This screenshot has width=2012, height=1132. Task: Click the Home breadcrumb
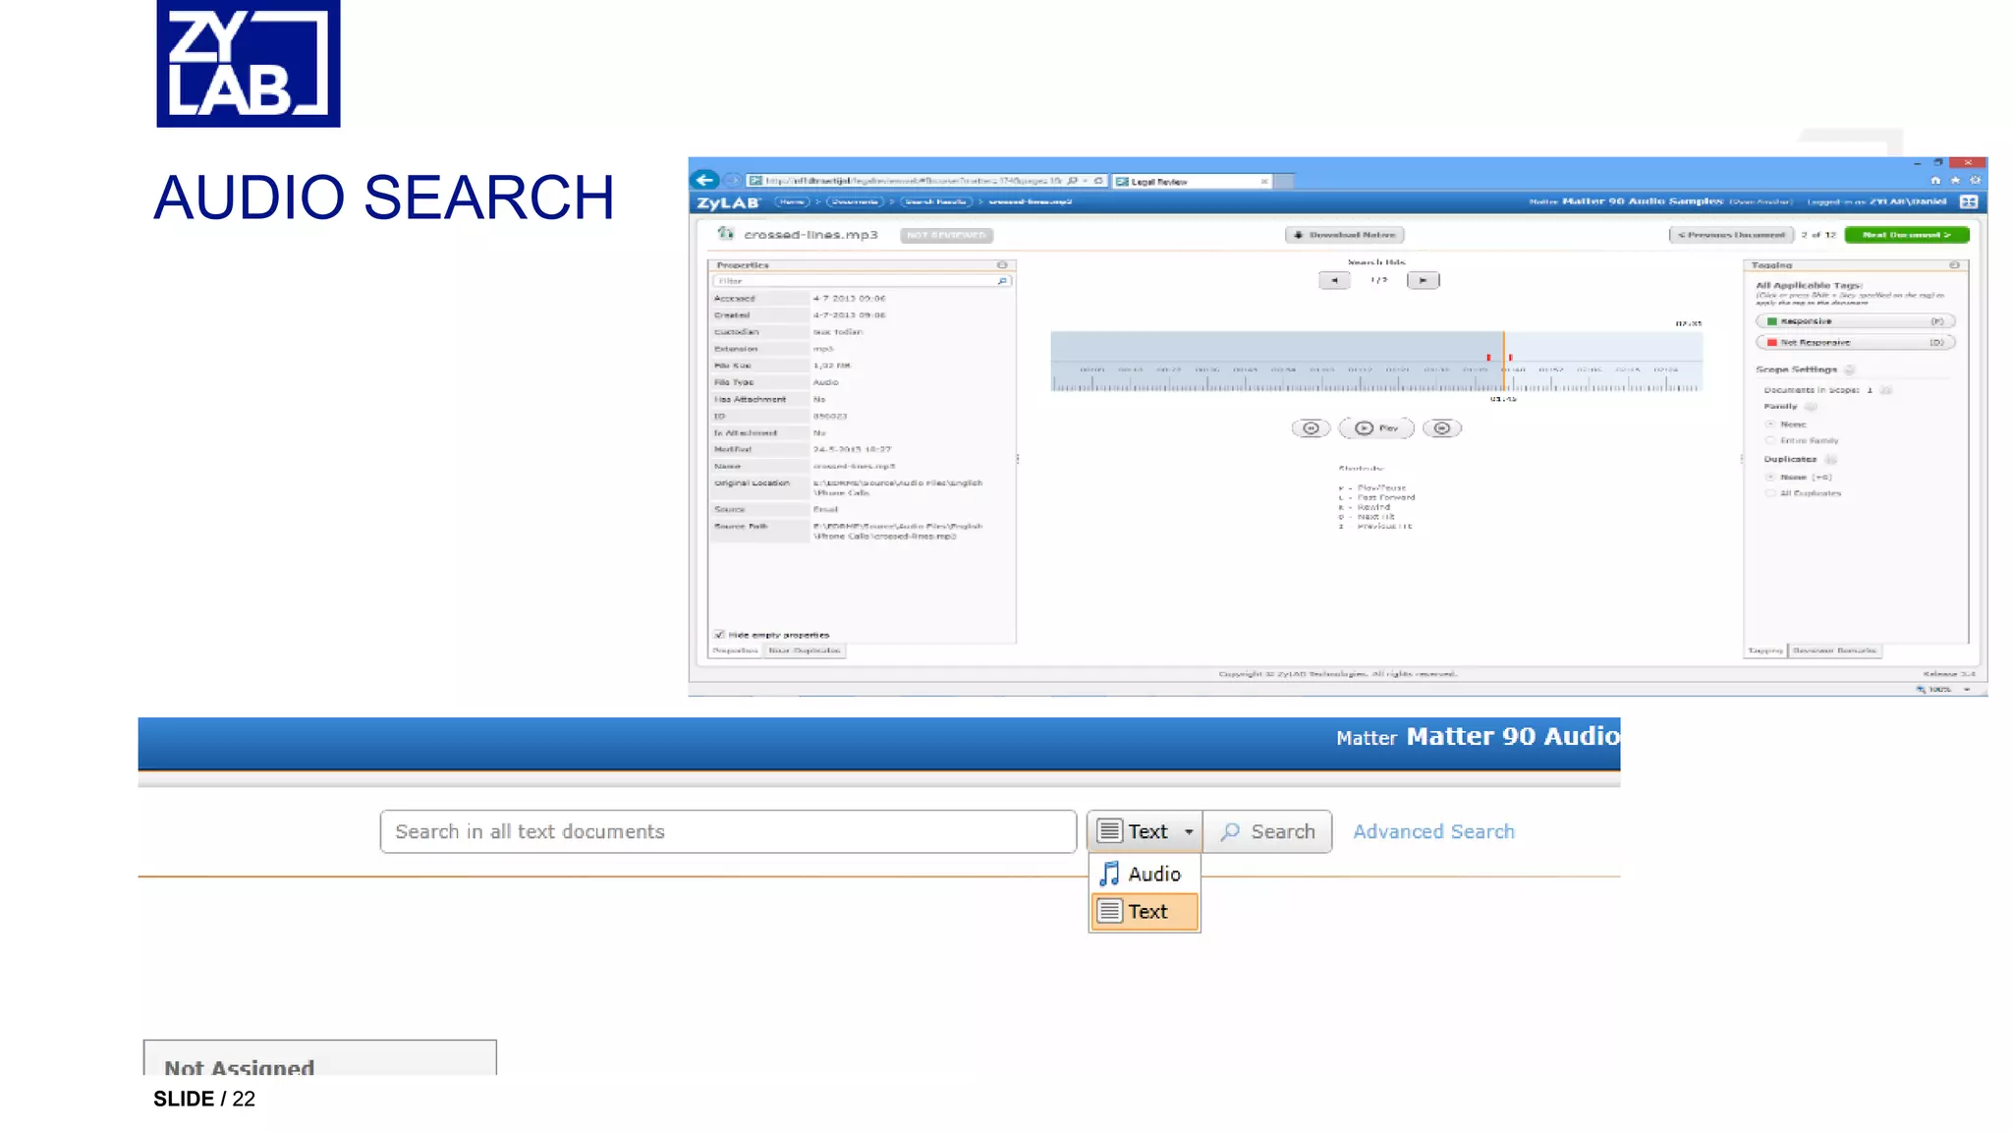coord(792,201)
